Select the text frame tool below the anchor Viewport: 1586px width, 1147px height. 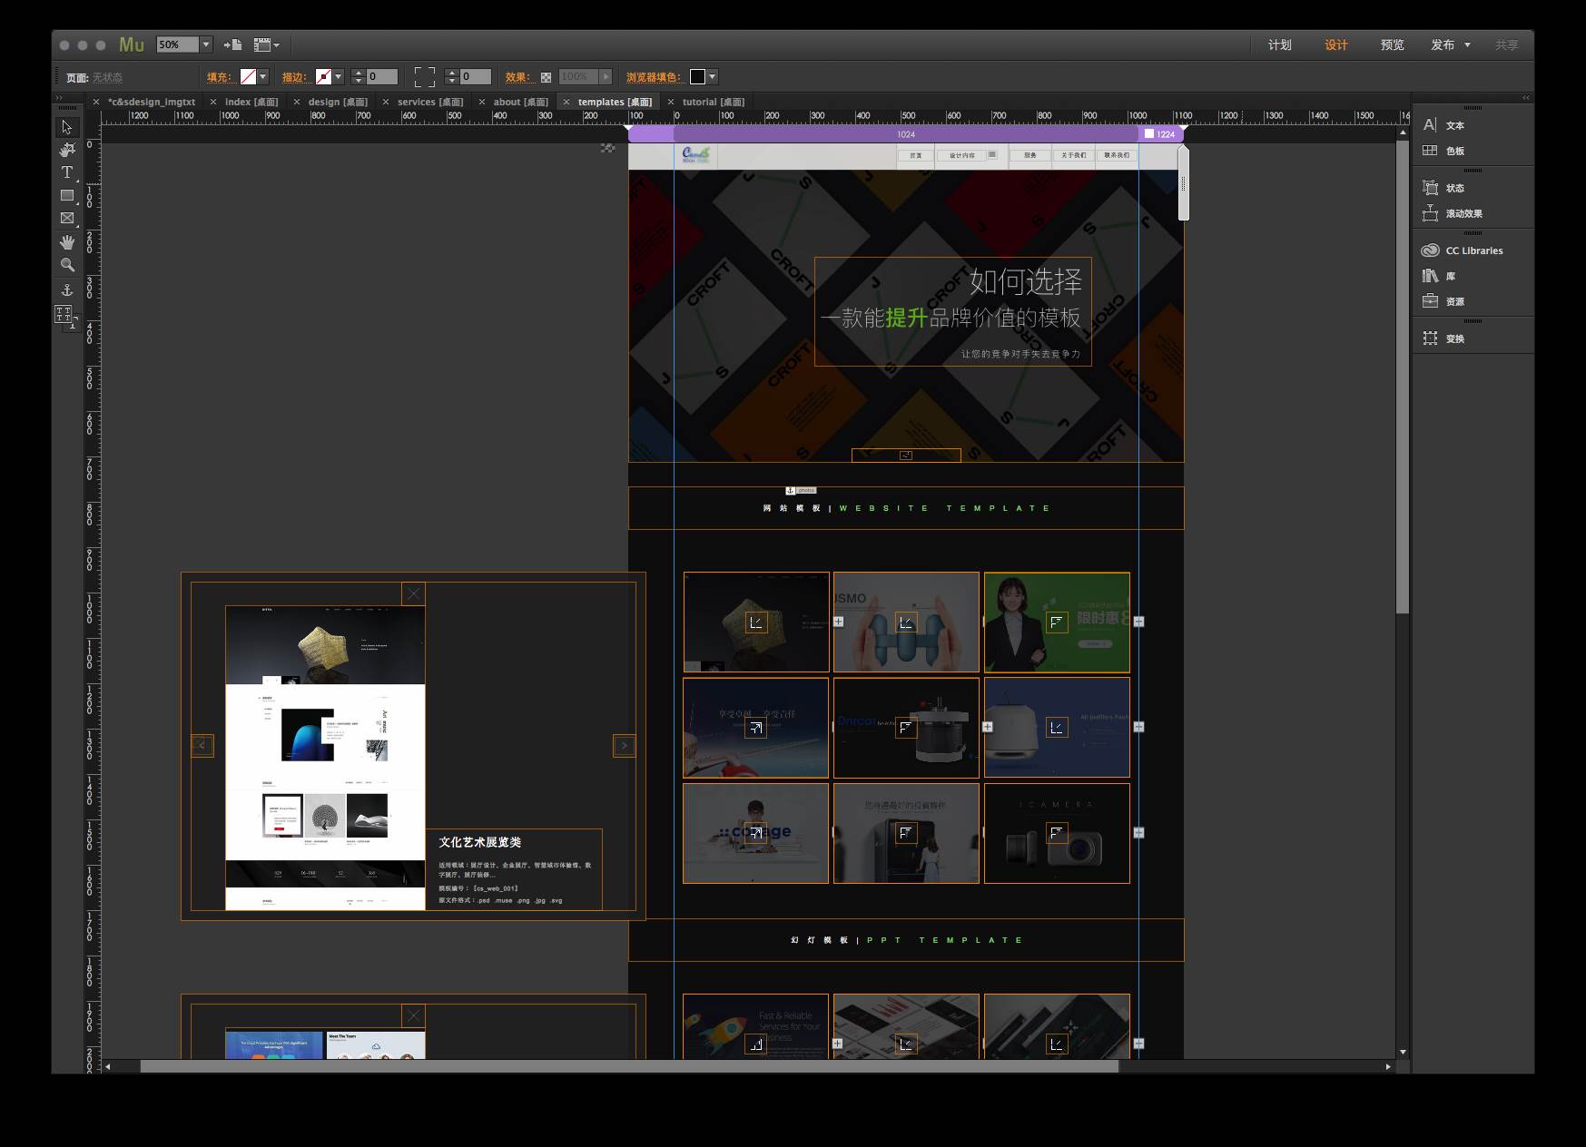coord(65,314)
